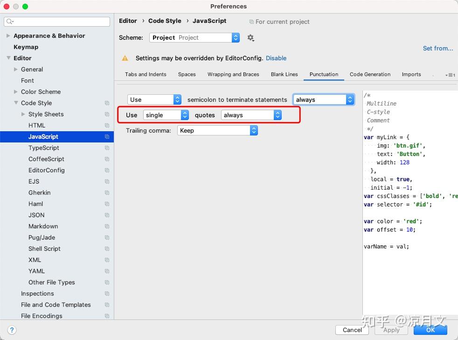Click the project-level icon beside TypeScript
Screen dimensions: 458x340
click(107, 148)
